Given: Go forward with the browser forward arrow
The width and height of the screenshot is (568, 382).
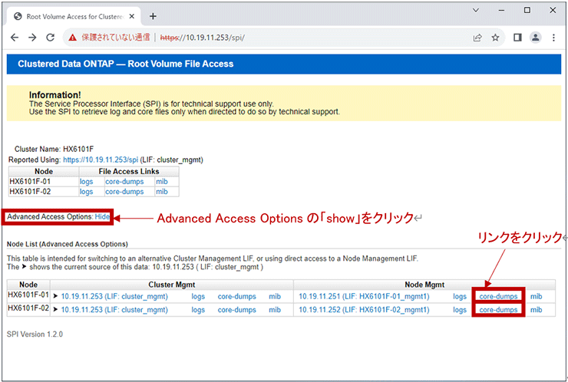Looking at the screenshot, I should click(32, 38).
